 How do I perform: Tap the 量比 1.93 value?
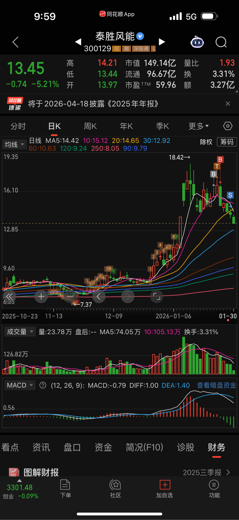(227, 63)
